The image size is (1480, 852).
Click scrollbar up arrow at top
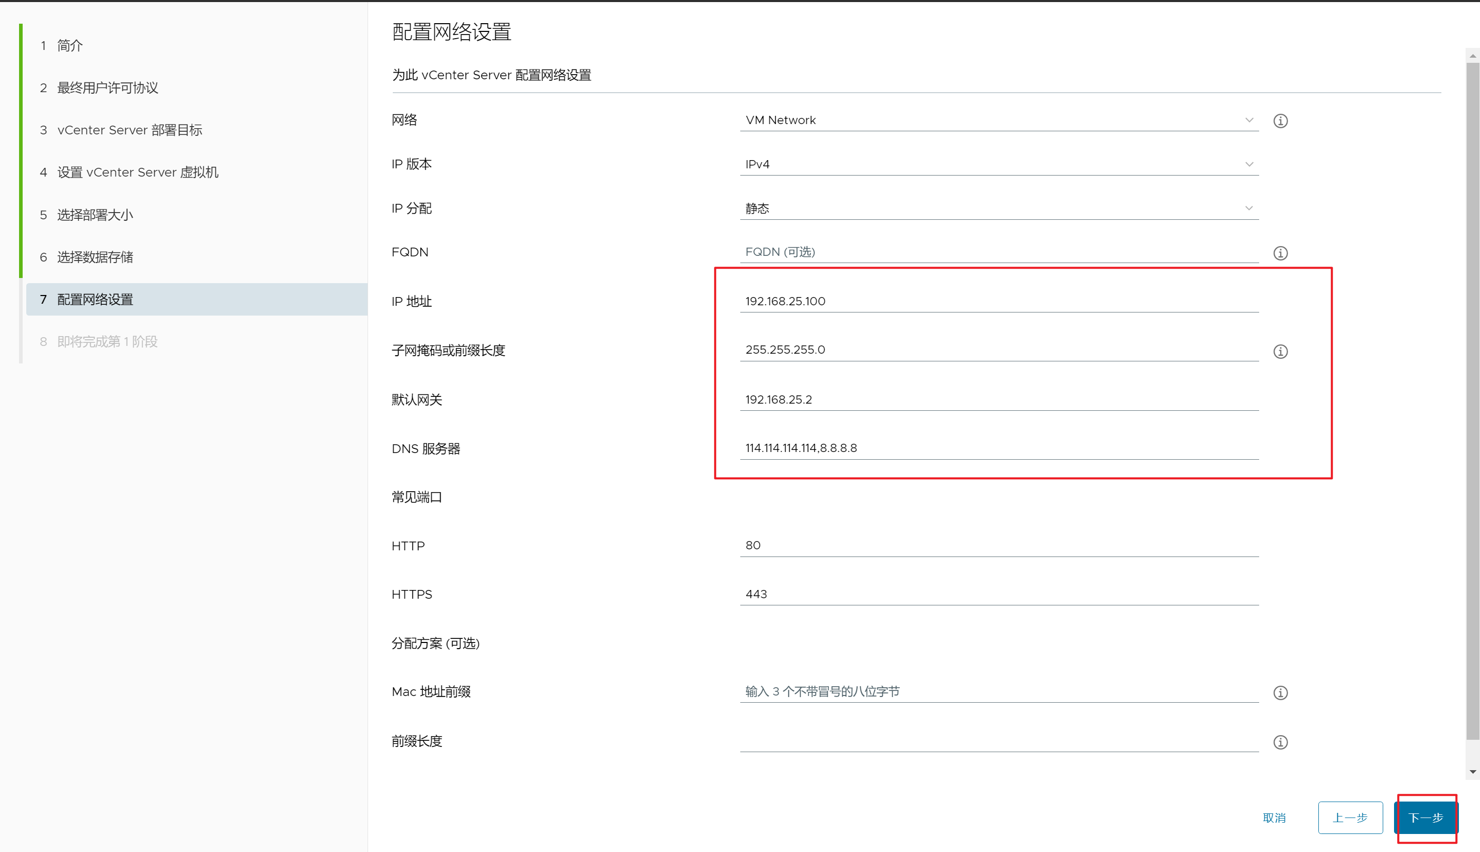coord(1472,56)
